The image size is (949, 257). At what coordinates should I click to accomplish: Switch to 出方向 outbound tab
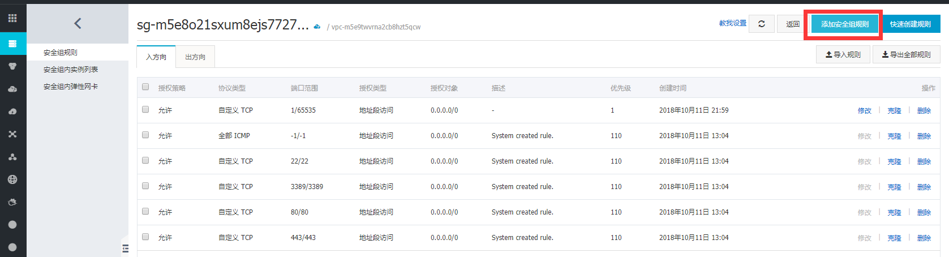[x=195, y=57]
